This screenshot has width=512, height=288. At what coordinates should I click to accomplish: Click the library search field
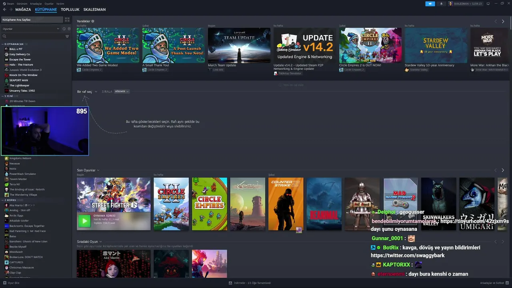[x=35, y=36]
